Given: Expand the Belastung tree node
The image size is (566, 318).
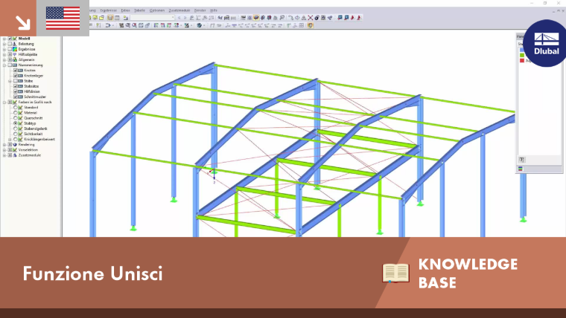Looking at the screenshot, I should (4, 44).
